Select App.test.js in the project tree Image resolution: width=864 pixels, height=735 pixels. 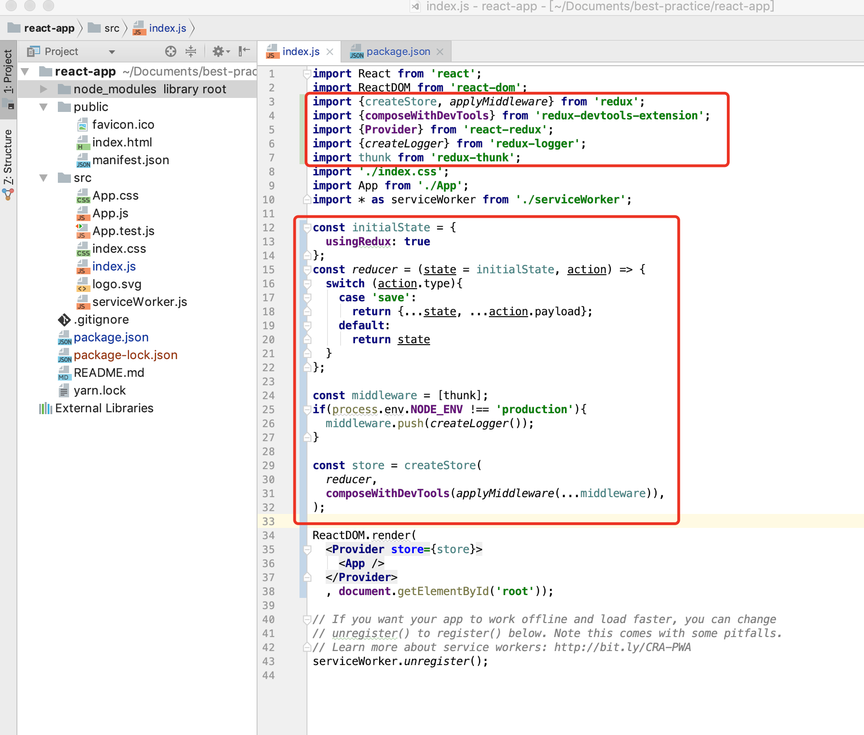123,231
